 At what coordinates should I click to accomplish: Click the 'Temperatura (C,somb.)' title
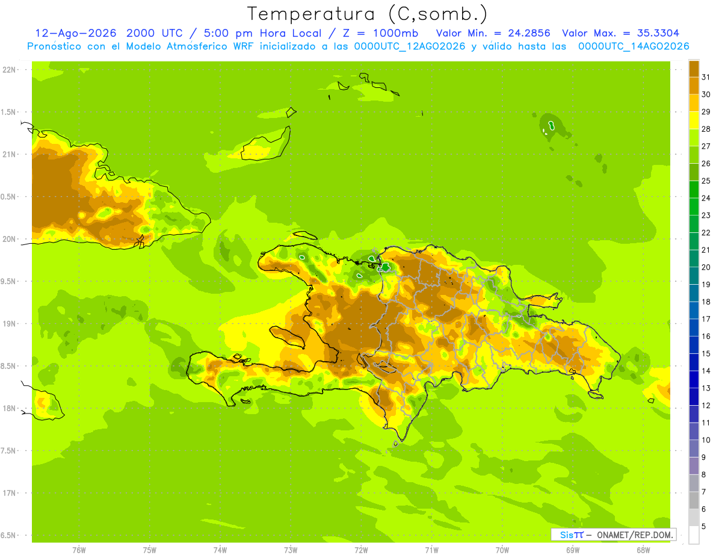click(367, 14)
